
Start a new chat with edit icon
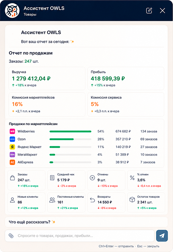(149, 11)
